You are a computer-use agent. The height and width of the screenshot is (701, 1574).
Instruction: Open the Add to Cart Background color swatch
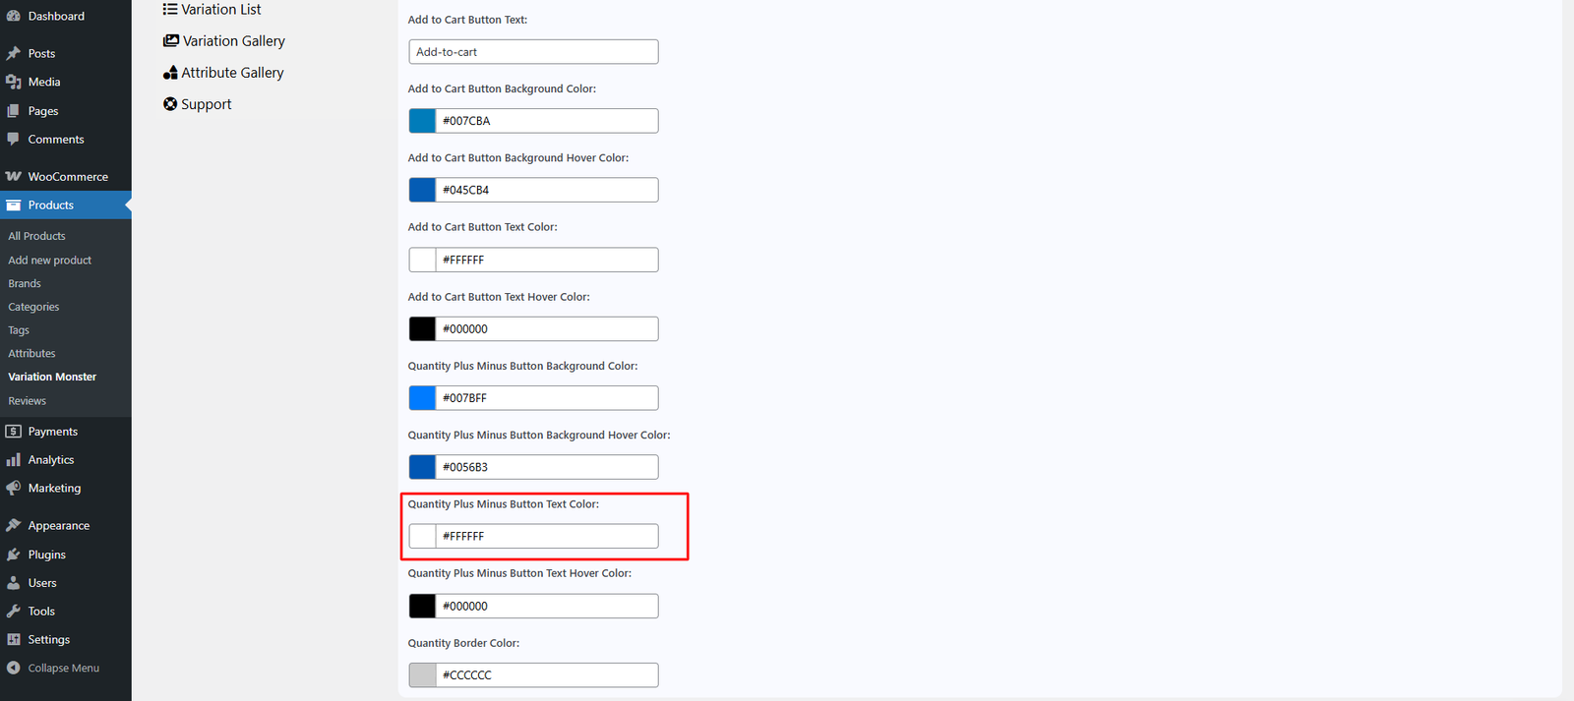(x=422, y=121)
